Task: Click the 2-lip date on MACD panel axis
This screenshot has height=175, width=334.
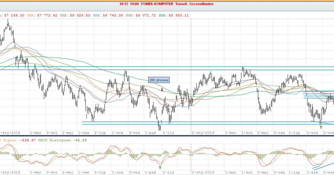Action: coord(100,172)
